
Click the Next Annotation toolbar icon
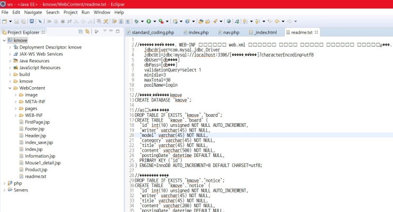[245, 22]
